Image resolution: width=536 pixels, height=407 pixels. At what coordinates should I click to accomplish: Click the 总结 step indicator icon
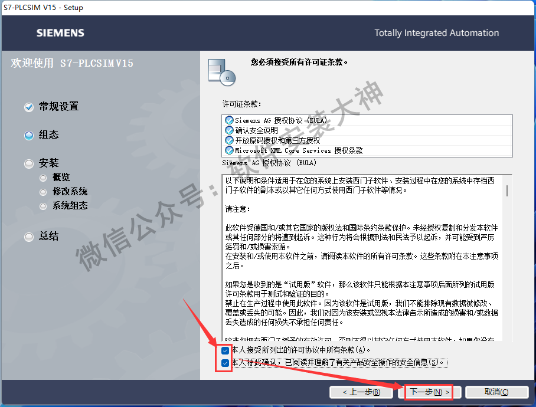29,237
